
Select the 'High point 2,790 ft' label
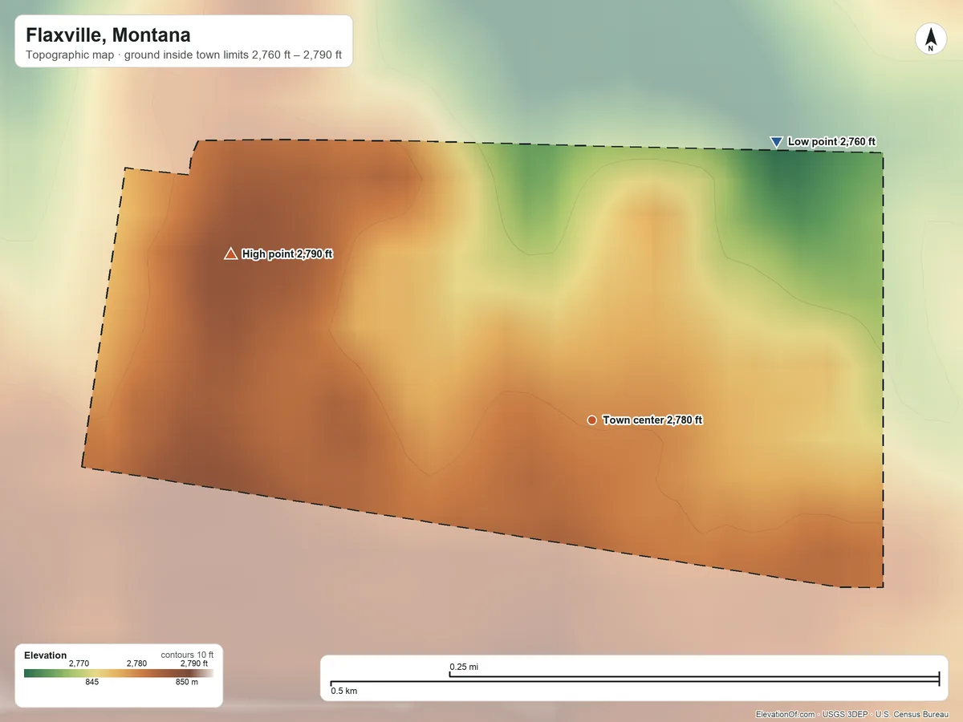287,254
